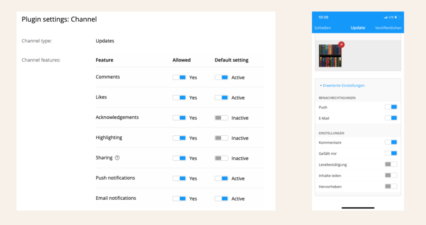Toggle the Push switch in mobile app
426x225 pixels.
[x=391, y=107]
